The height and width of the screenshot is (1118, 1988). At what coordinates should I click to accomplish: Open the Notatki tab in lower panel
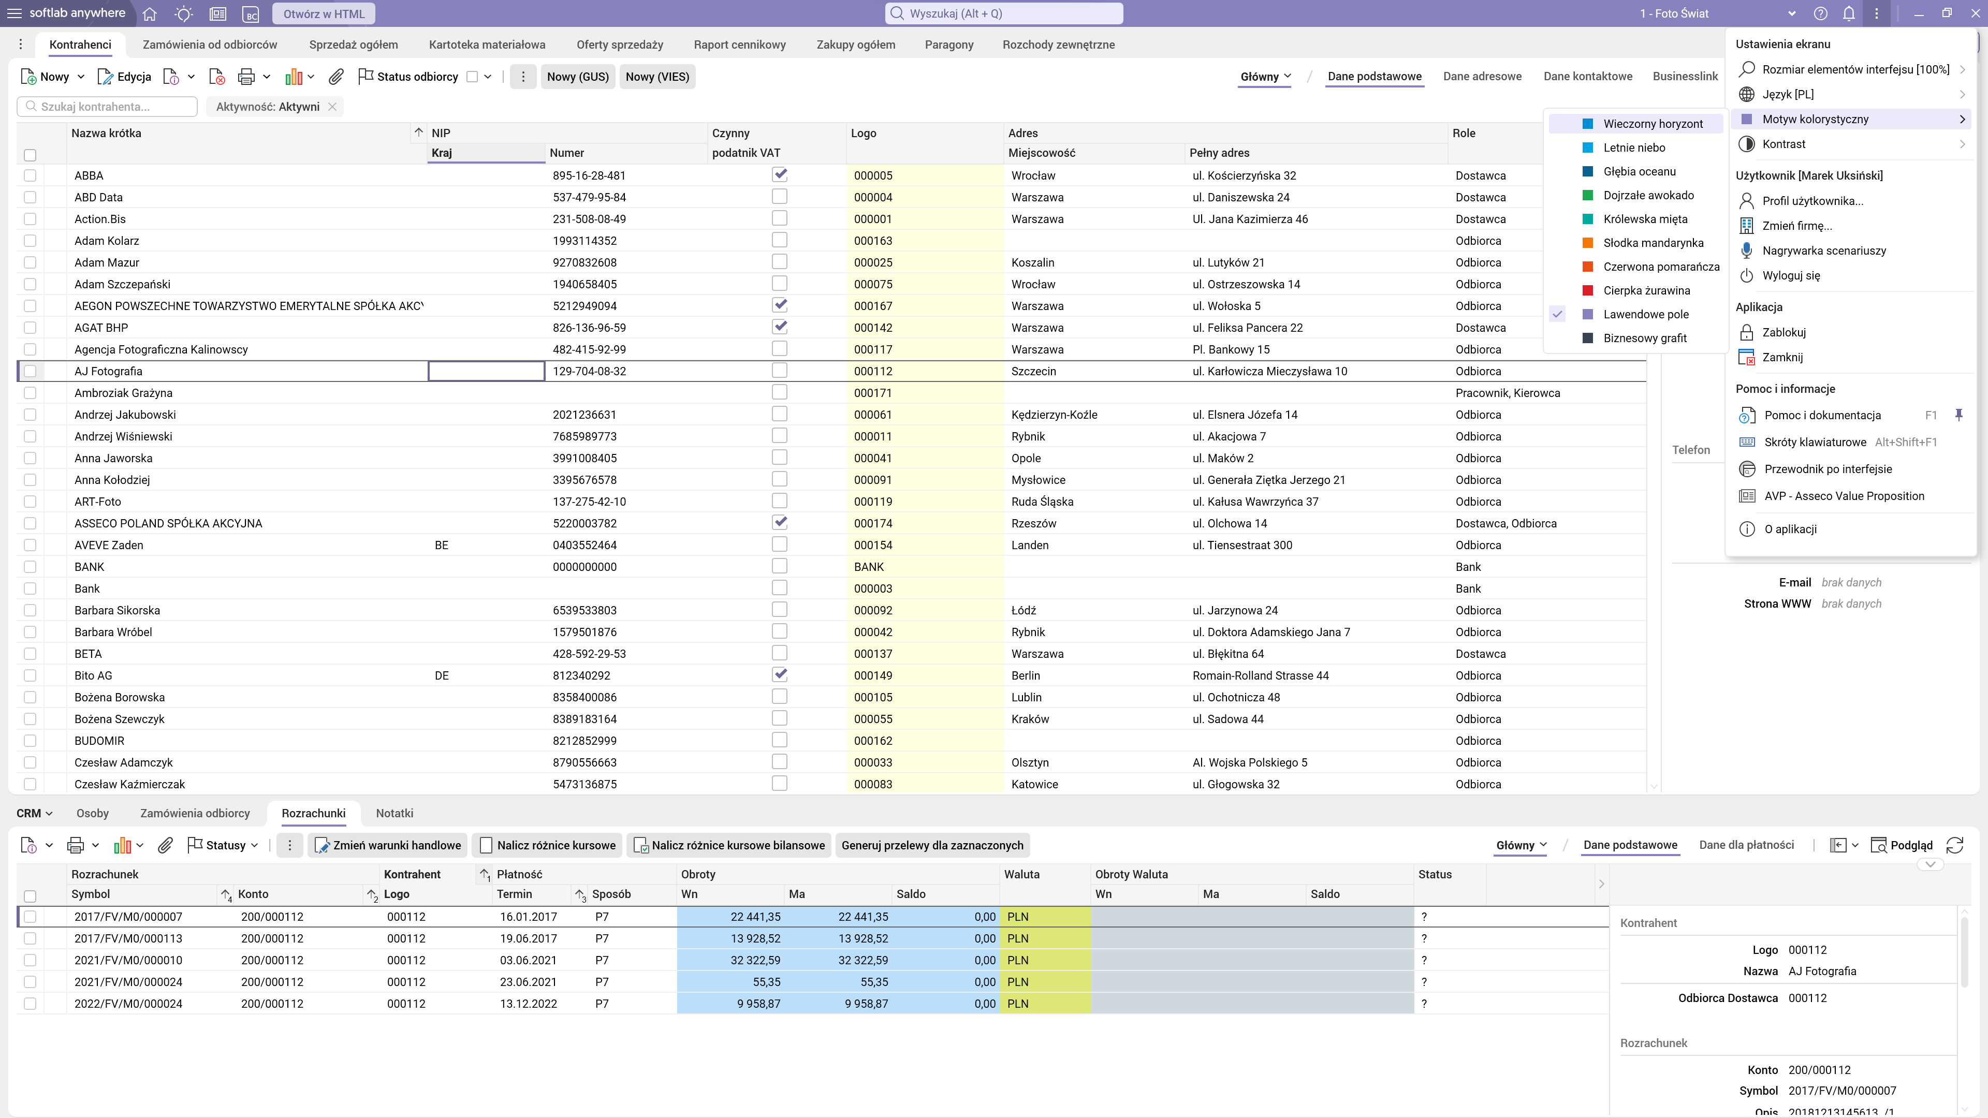tap(394, 813)
